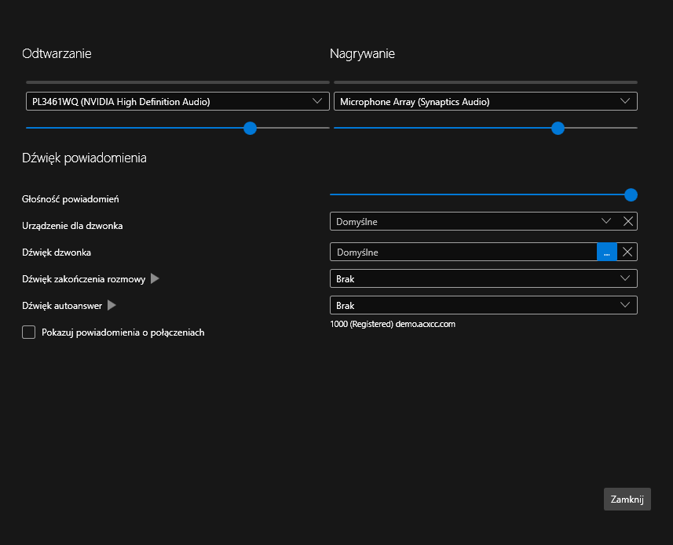Click the Głośność powiadomień slider handle

(630, 194)
